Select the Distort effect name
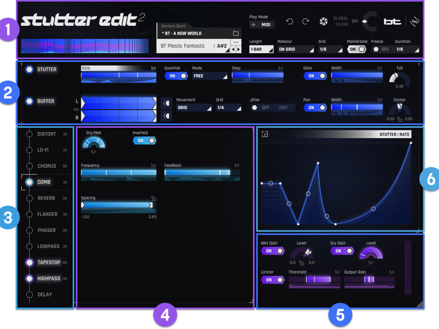 pyautogui.click(x=47, y=134)
